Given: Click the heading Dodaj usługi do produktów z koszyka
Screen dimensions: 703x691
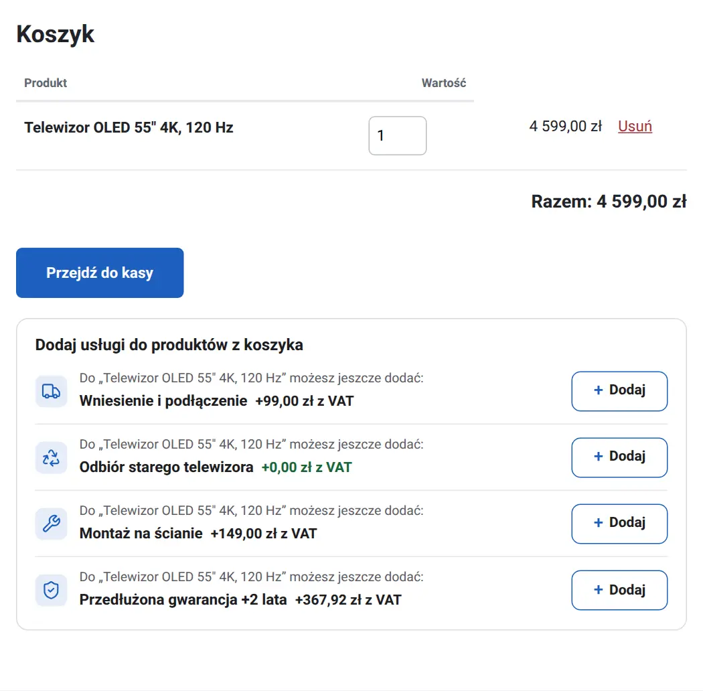Looking at the screenshot, I should (x=169, y=345).
